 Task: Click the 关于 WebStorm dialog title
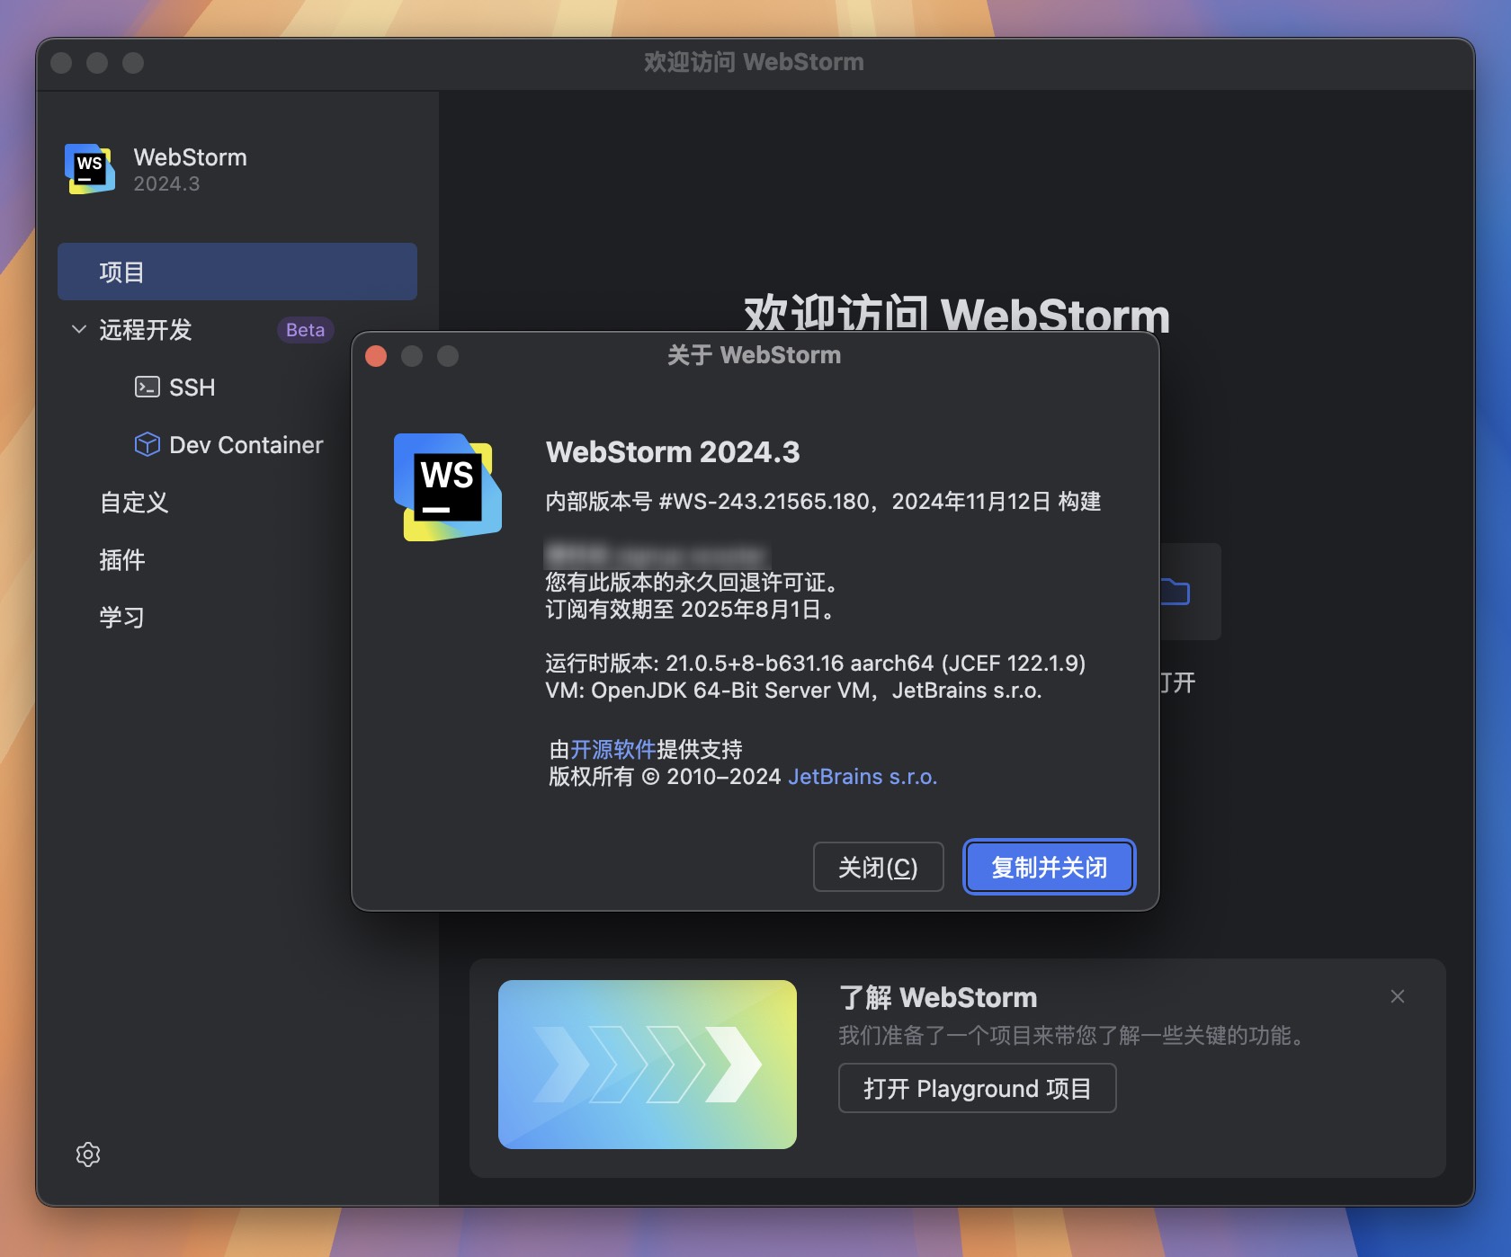(x=755, y=355)
